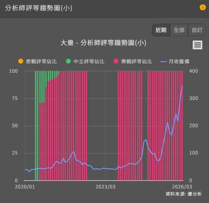Toggle 樂觀評等佔比 legend series
Screen dimensions: 209x203
tap(133, 61)
